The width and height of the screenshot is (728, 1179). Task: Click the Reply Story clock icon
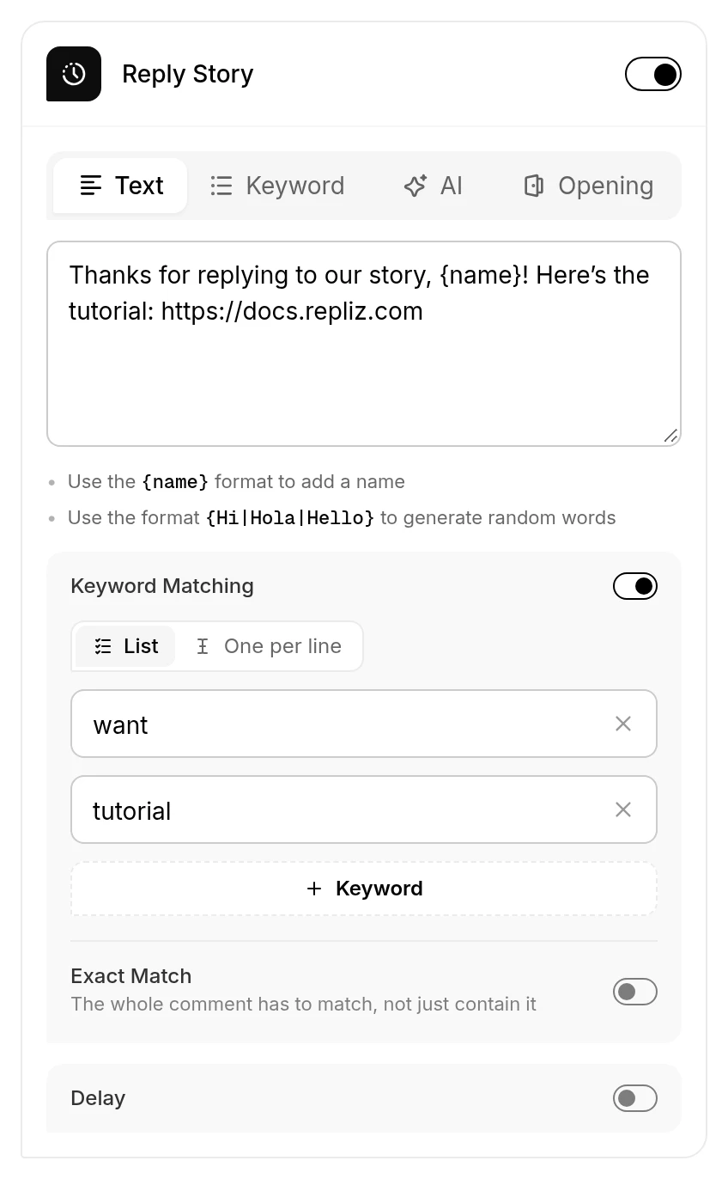[x=74, y=74]
